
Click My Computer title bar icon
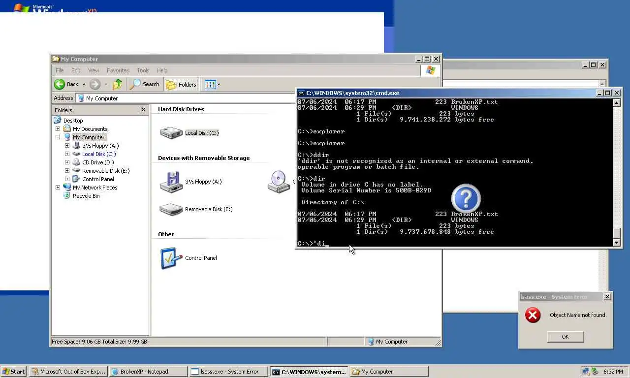coord(56,59)
